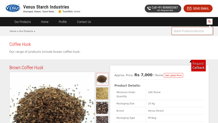Open the Contact Us page
This screenshot has width=218, height=123.
click(84, 22)
